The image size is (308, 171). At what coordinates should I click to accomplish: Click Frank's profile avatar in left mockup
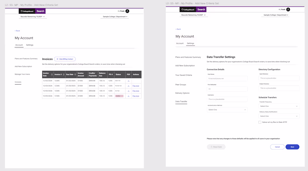(127, 11)
